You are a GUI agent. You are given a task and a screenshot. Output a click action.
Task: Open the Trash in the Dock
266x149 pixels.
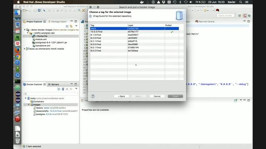17,141
